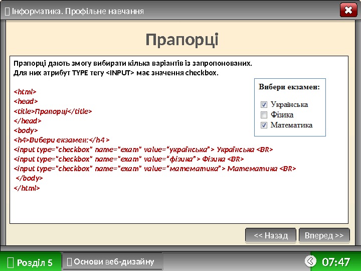Screen dimensions: 361x271
Task: Click the Математика label in the preview
Action: tap(291, 125)
